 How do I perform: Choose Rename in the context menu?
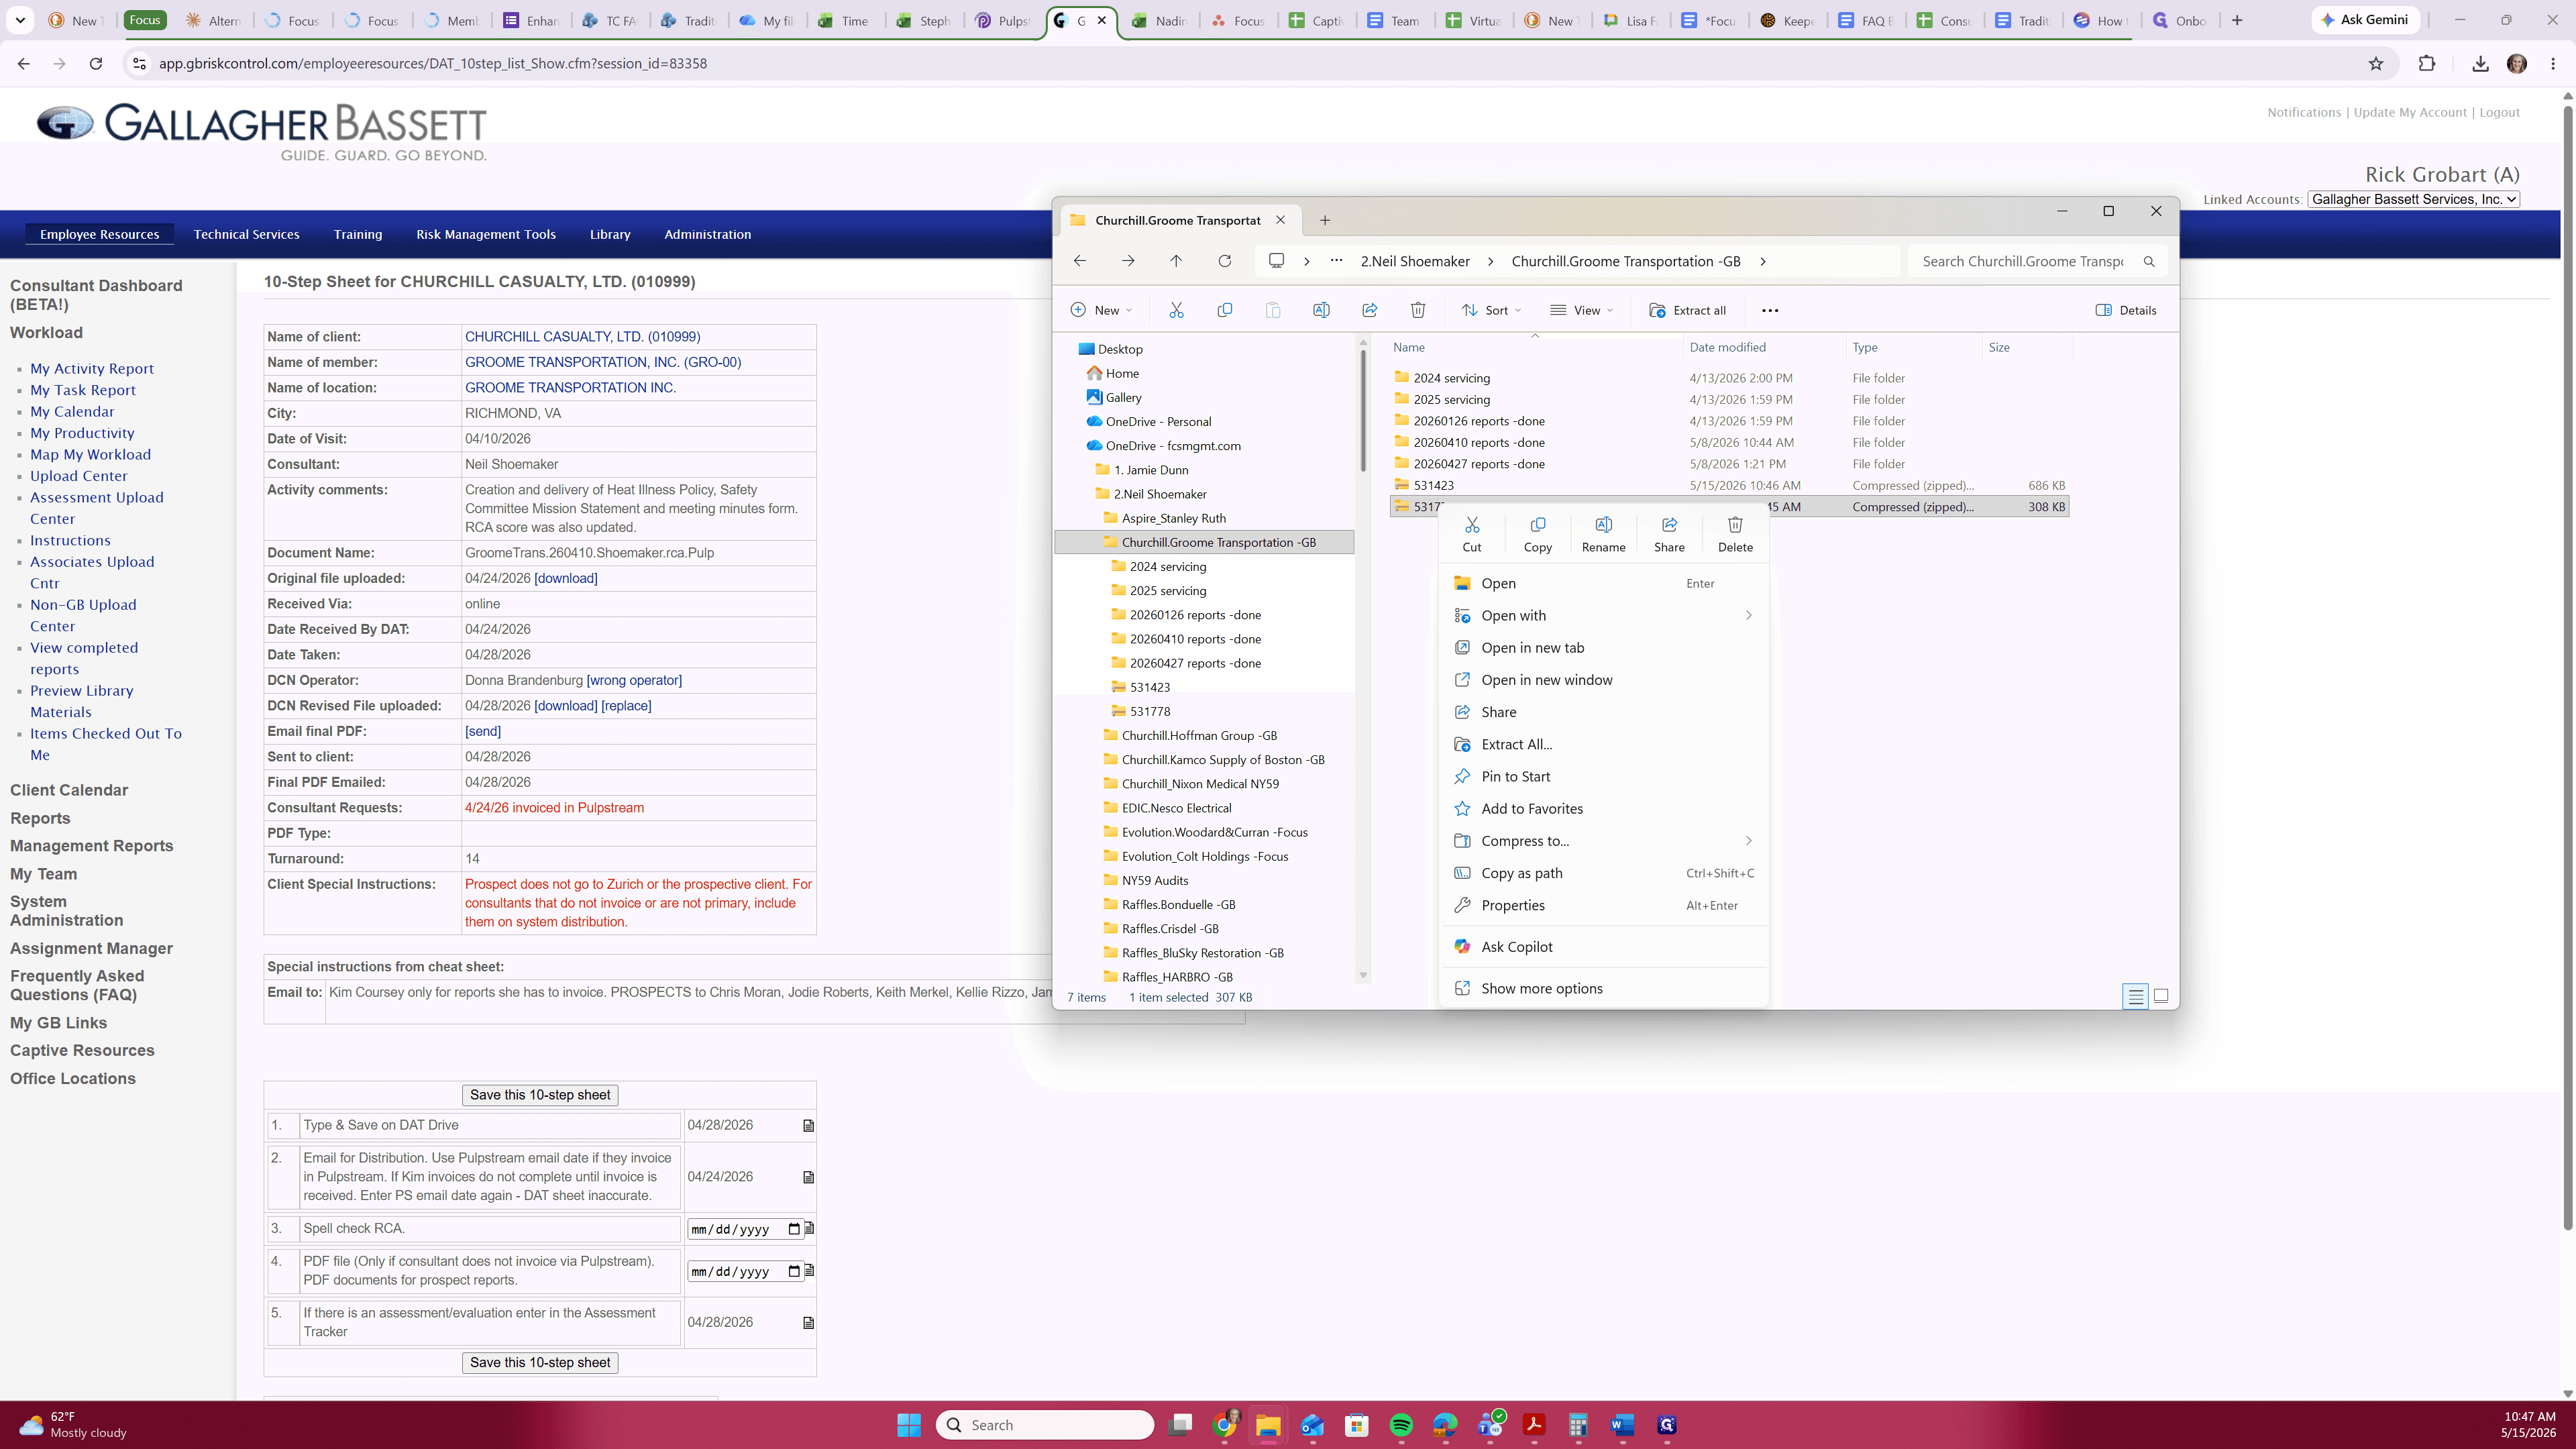click(1604, 534)
